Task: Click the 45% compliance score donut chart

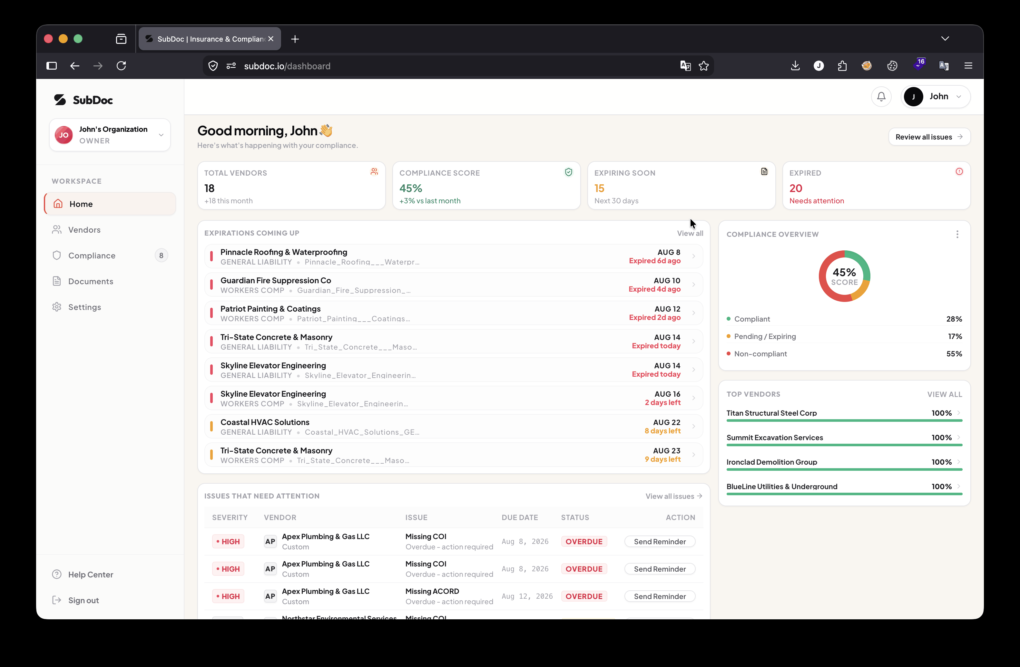Action: tap(844, 276)
